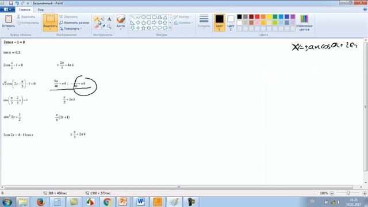Open Заливка fill dropdown
Viewport: 368px width, 207px height.
(x=183, y=23)
